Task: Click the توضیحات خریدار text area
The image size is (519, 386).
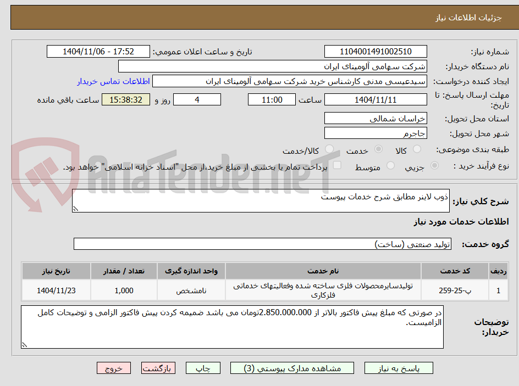Action: tap(232, 327)
